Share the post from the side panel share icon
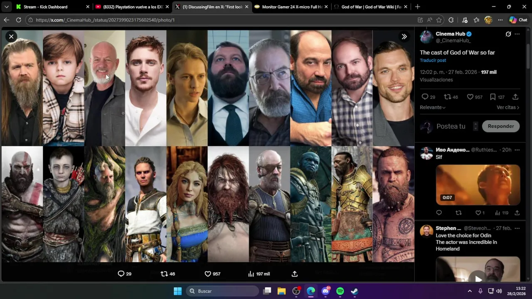The image size is (532, 299). (x=515, y=97)
